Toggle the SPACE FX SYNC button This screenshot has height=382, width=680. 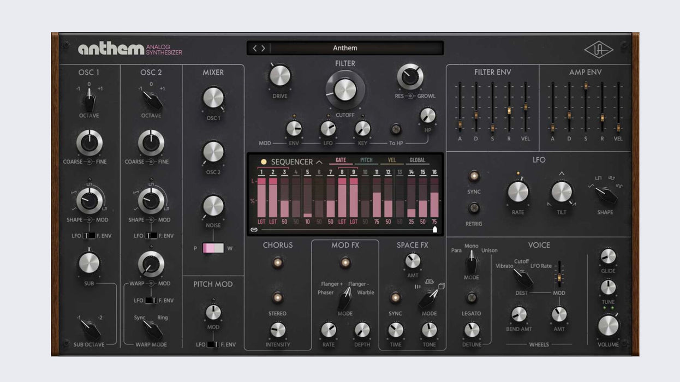pos(396,298)
